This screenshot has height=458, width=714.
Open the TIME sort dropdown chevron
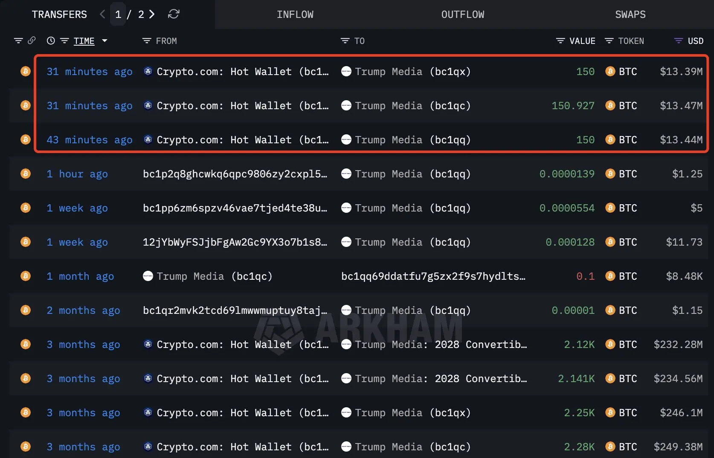[104, 41]
